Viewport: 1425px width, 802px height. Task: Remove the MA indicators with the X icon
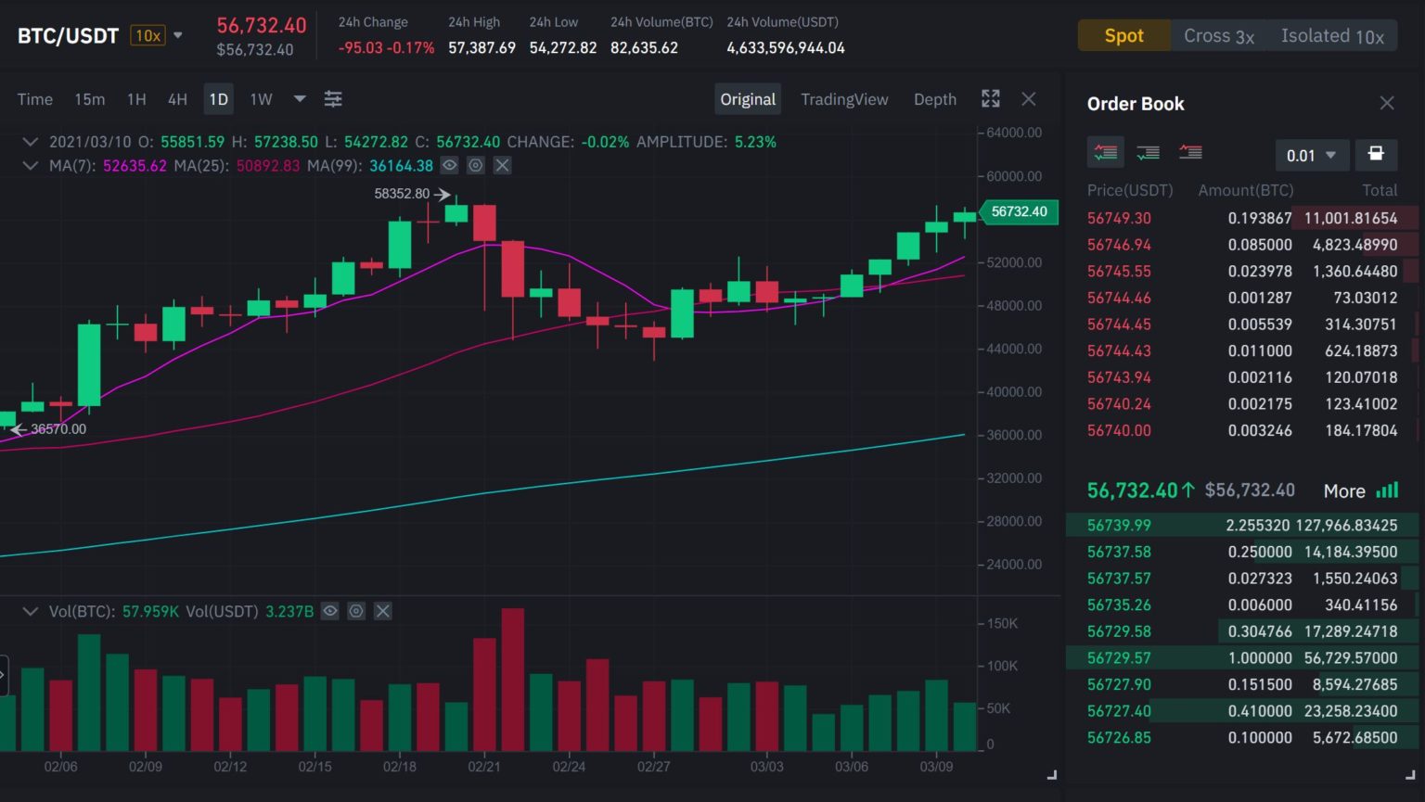(501, 165)
